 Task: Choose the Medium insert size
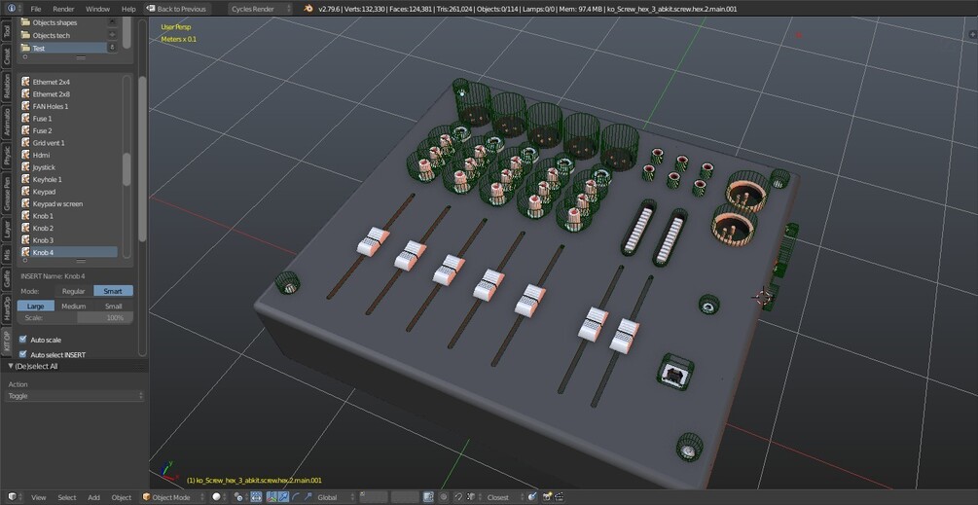74,307
